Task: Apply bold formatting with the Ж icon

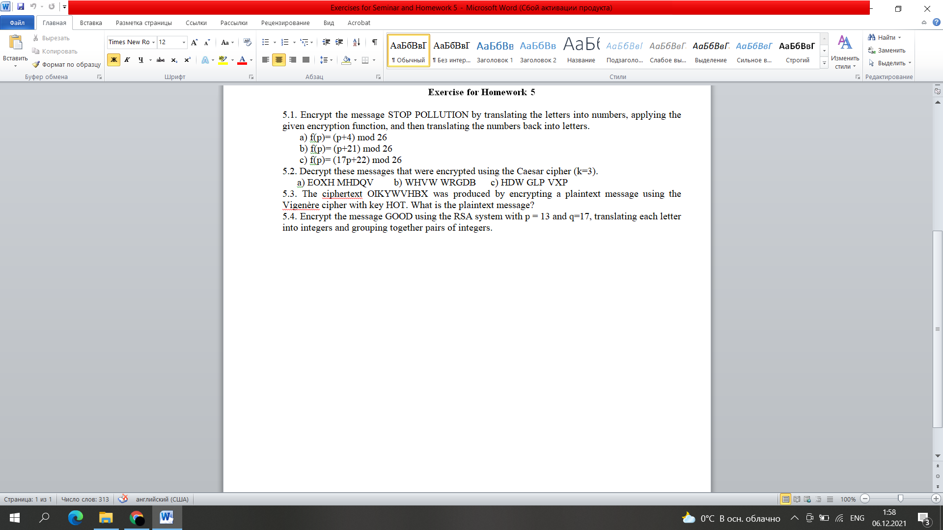Action: 113,60
